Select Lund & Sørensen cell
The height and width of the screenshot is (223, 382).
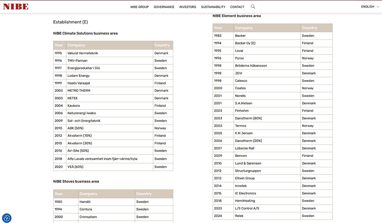(x=267, y=163)
